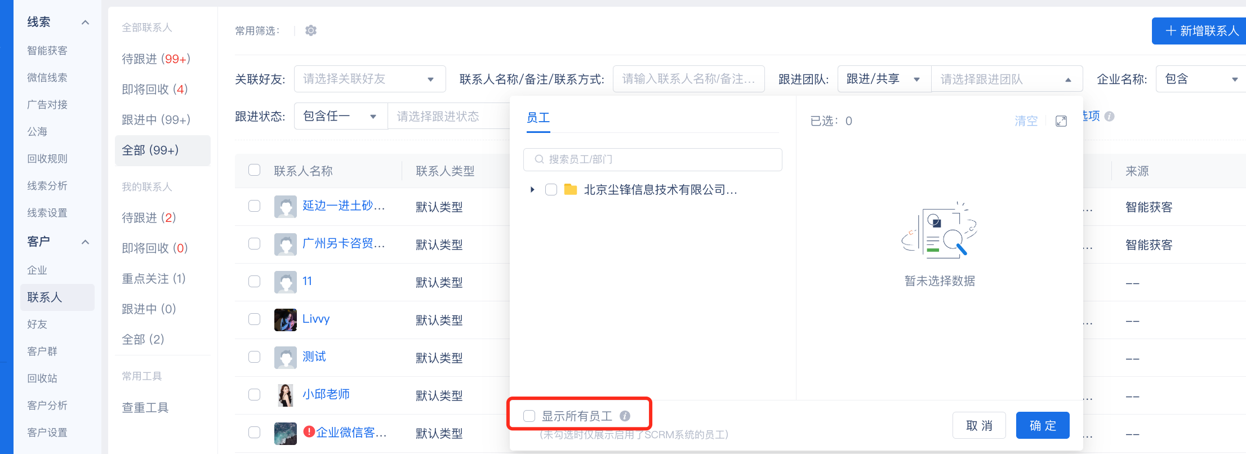Screen dimensions: 1246x454
Task: Go to 公海 in the sidebar
Action: tap(37, 132)
